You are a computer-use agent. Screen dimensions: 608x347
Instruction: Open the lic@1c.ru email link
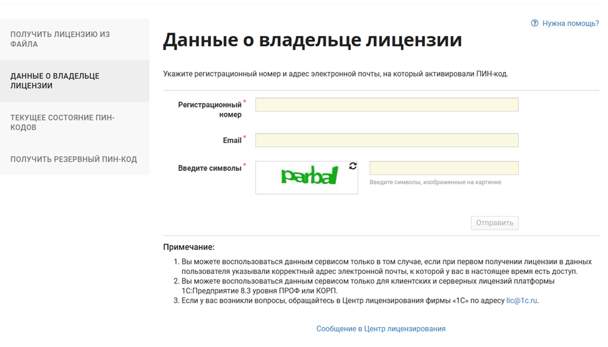click(522, 300)
